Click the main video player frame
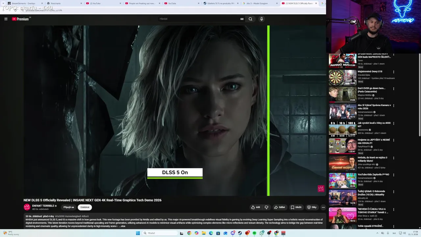Screen dimensions: 421x237 click(175, 111)
